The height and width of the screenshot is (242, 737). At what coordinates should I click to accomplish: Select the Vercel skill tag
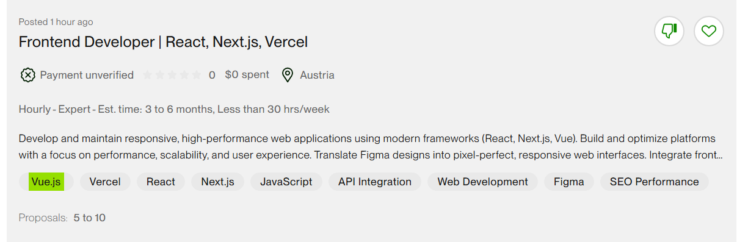(105, 182)
